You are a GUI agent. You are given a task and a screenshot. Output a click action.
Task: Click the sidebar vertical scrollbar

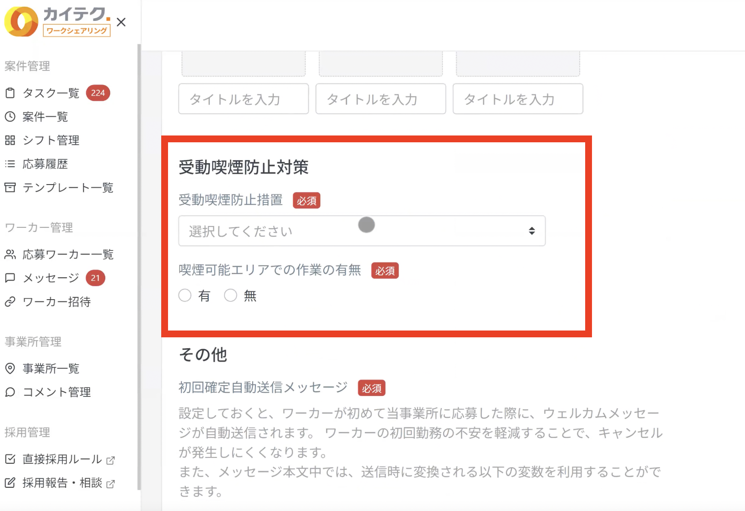click(x=139, y=267)
